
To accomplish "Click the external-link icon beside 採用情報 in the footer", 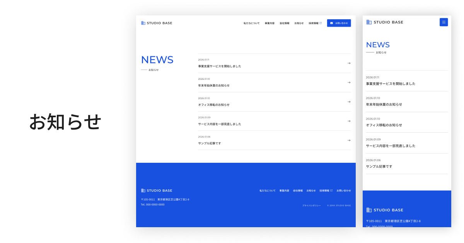I will pos(332,190).
